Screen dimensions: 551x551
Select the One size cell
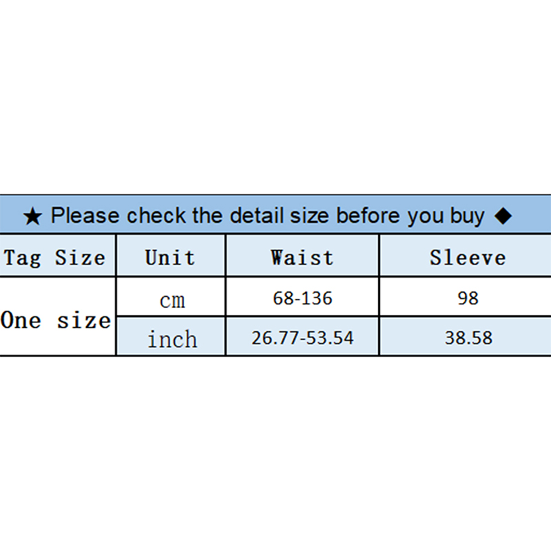click(56, 320)
